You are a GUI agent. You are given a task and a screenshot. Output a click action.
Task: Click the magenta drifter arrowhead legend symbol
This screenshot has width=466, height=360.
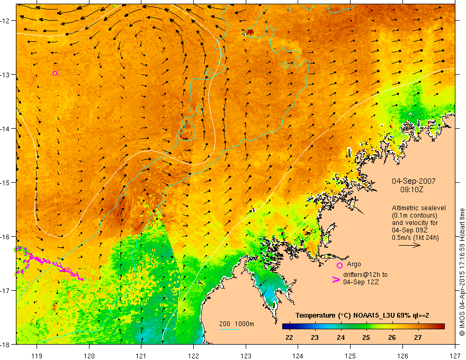click(336, 280)
